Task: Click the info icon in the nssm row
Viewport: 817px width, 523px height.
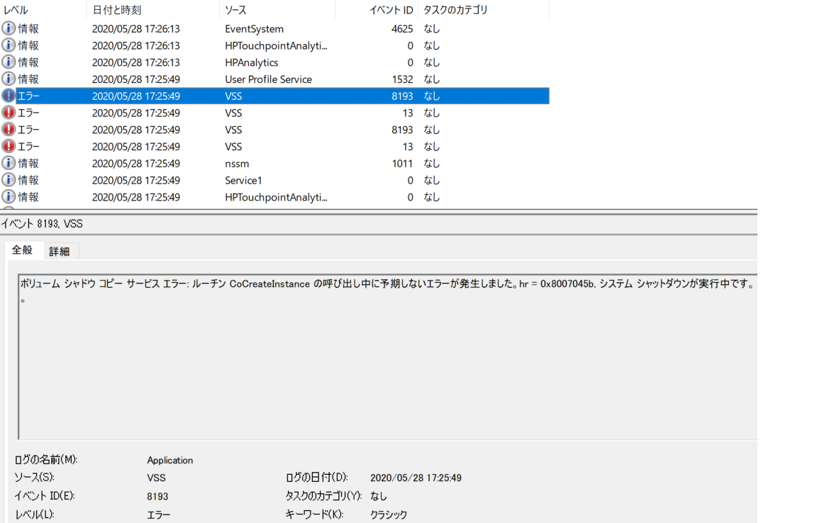Action: [9, 163]
